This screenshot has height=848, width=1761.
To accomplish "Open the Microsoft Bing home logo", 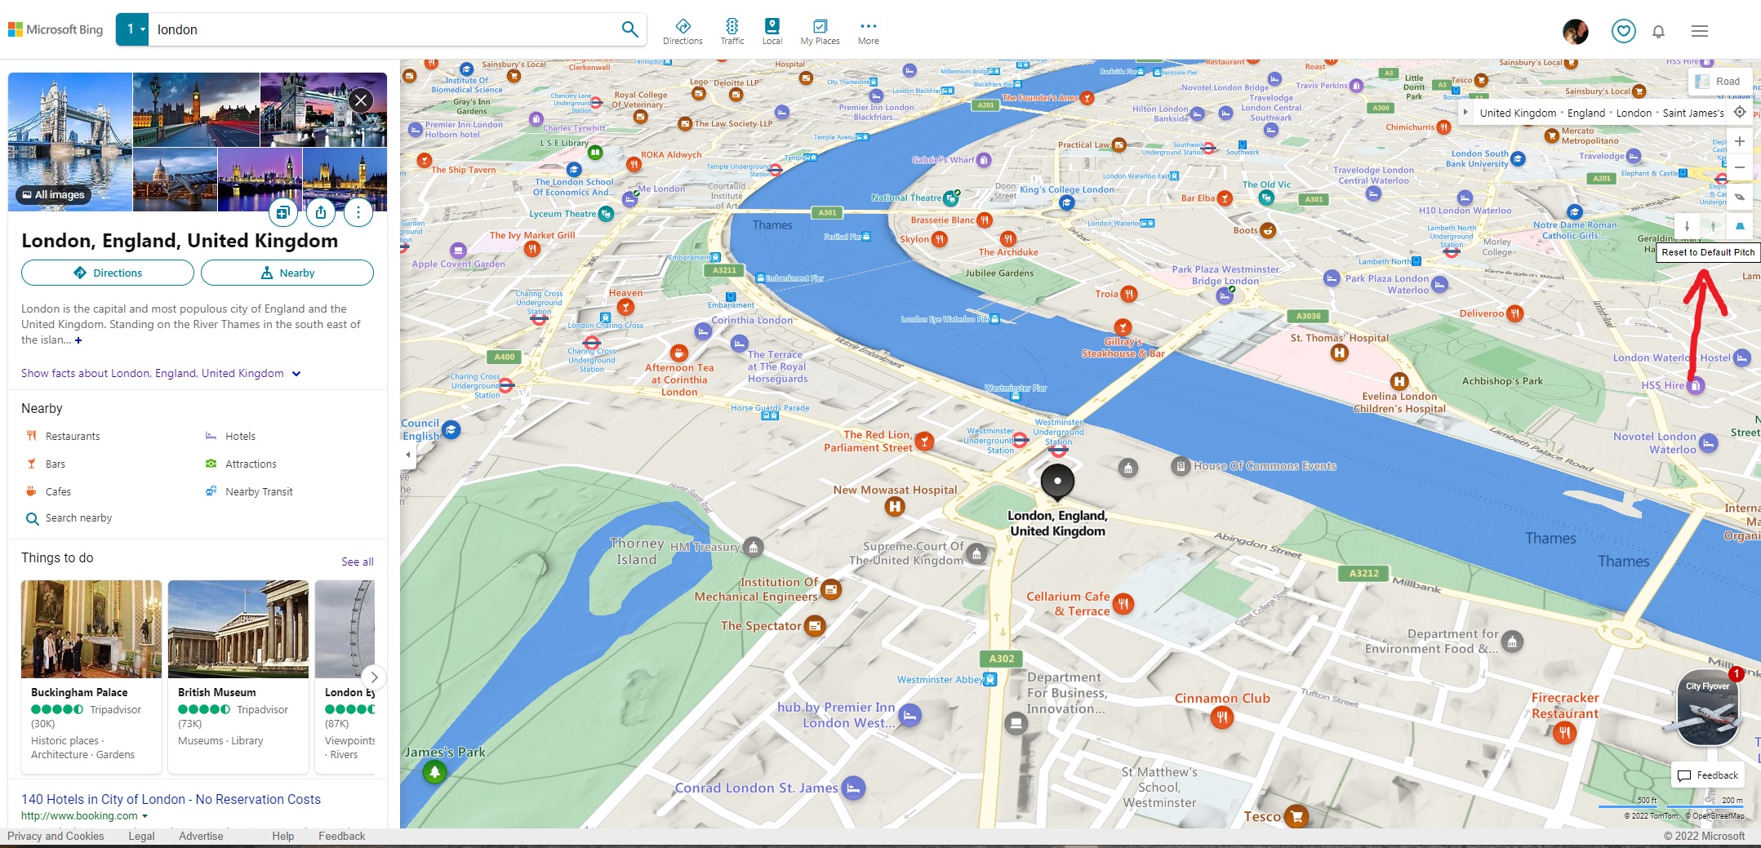I will 56,29.
